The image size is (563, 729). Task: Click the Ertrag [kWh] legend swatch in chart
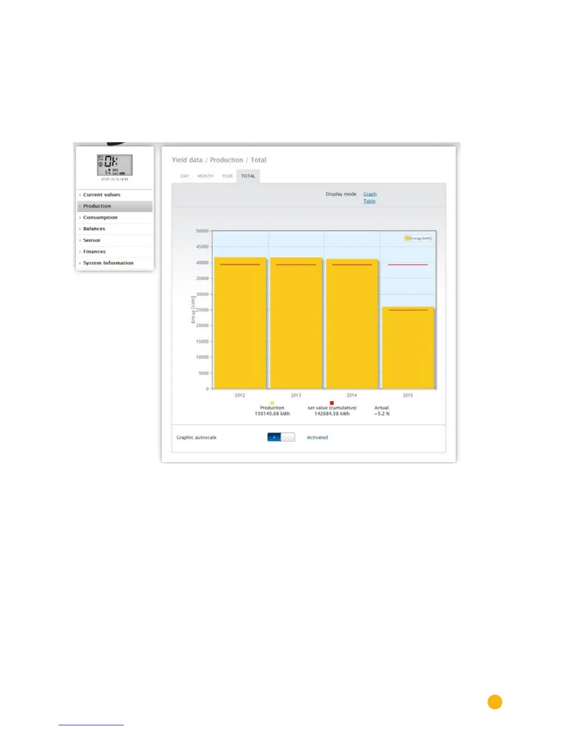point(407,238)
